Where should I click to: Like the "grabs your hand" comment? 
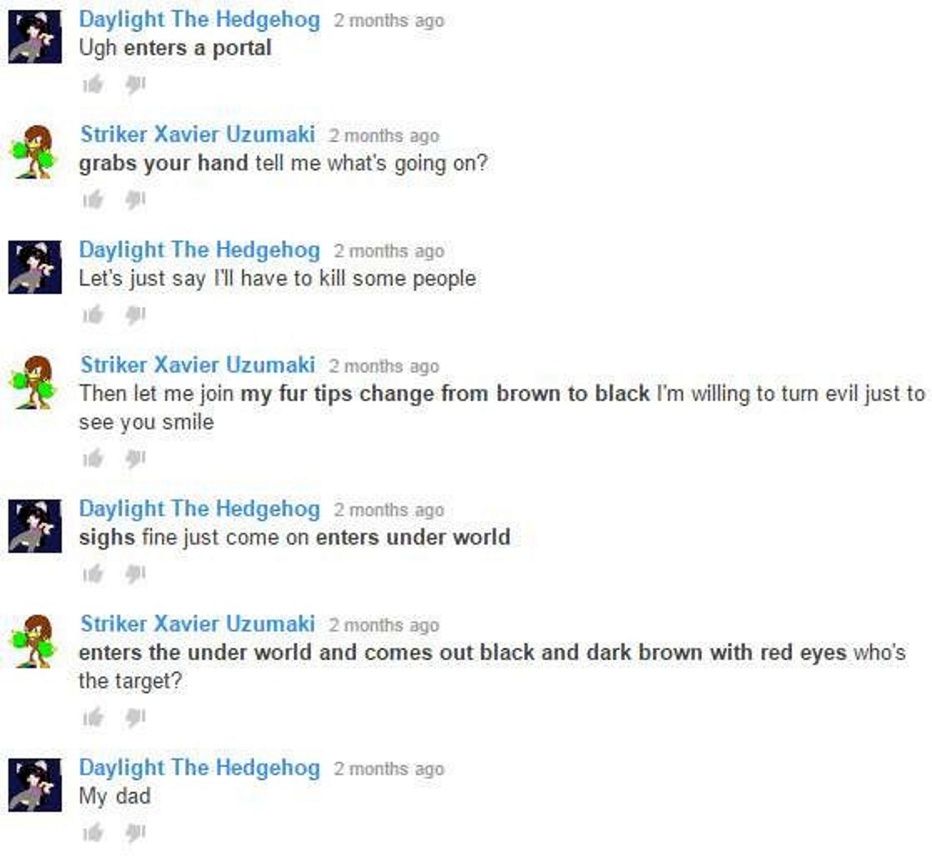pyautogui.click(x=94, y=200)
